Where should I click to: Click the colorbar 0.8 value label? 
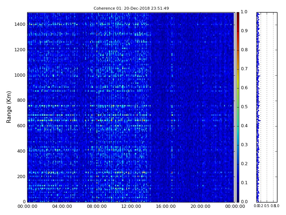pos(244,50)
